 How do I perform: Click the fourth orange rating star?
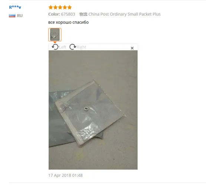65,7
